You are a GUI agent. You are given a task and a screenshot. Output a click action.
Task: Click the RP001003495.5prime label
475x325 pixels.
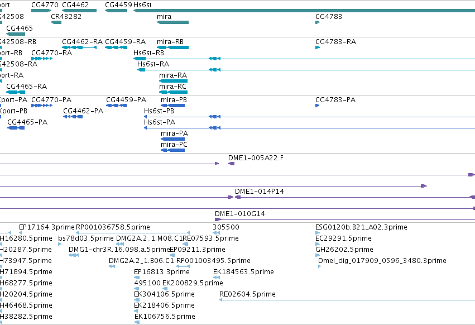[213, 261]
